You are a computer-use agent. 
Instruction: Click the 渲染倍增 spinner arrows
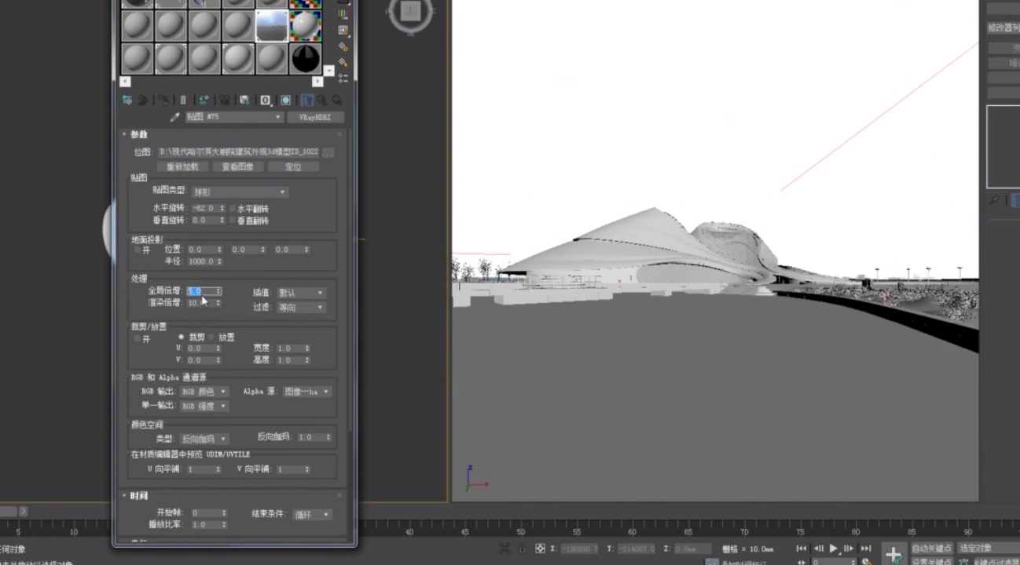coord(218,303)
